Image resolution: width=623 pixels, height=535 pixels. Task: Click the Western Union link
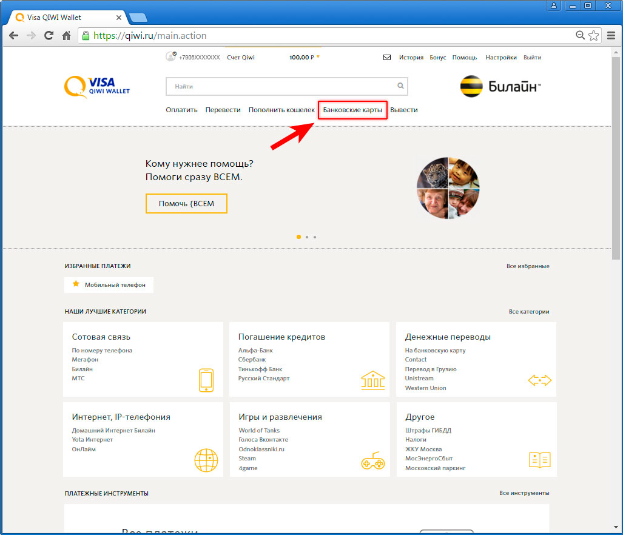425,388
